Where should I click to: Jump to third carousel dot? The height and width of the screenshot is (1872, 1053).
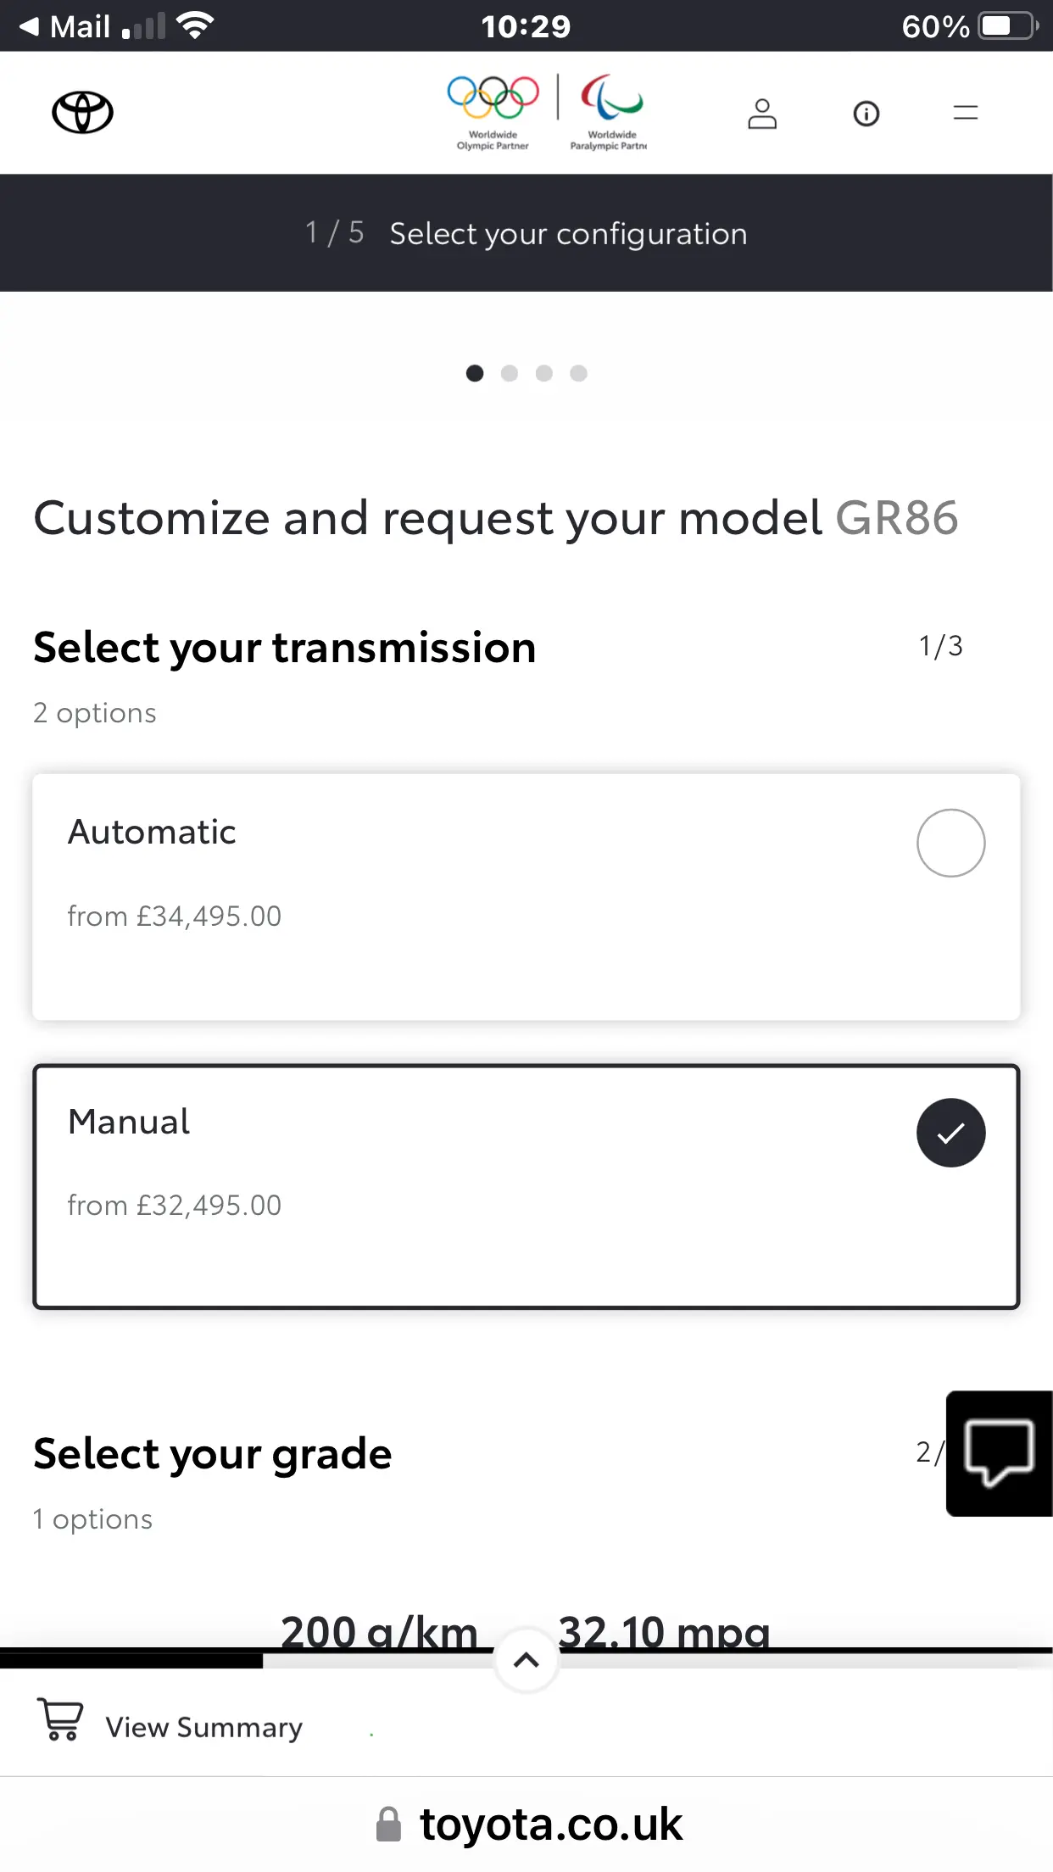(544, 373)
